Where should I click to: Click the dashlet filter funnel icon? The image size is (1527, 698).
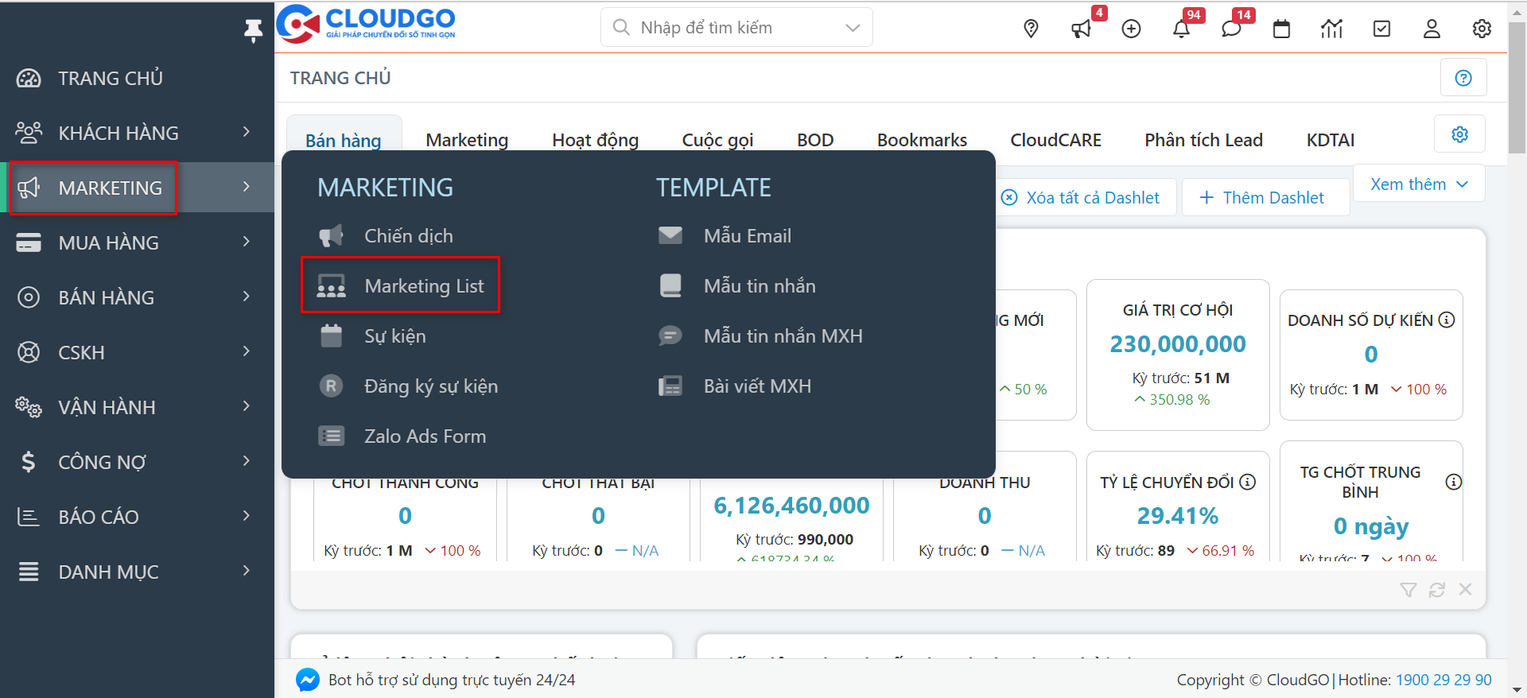click(x=1408, y=590)
